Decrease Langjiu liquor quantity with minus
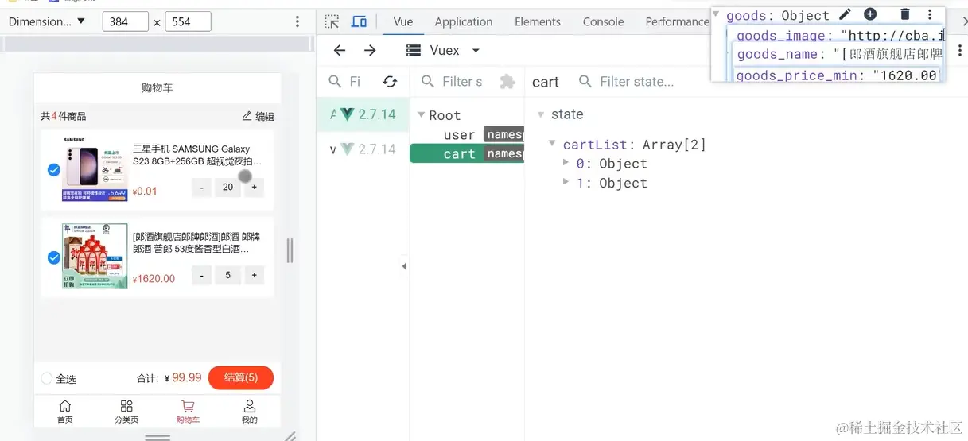 [x=202, y=275]
